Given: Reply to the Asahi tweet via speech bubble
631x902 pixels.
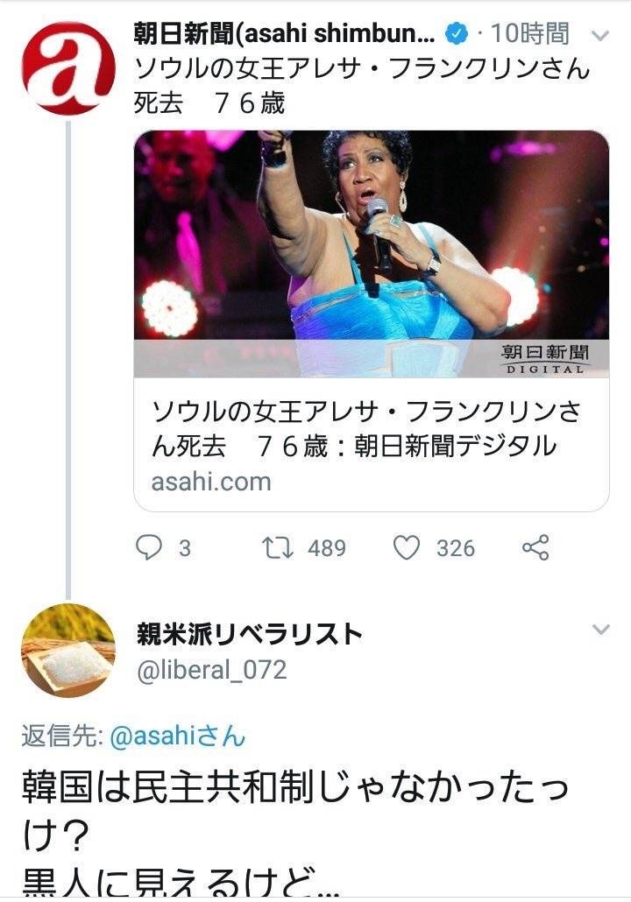Looking at the screenshot, I should coord(150,547).
